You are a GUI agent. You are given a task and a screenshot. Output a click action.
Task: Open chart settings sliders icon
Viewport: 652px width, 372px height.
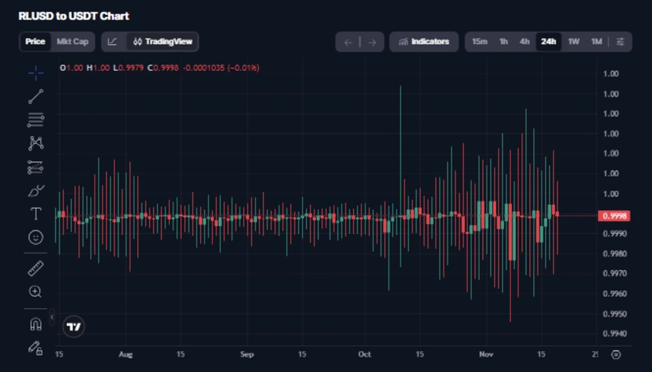[620, 41]
